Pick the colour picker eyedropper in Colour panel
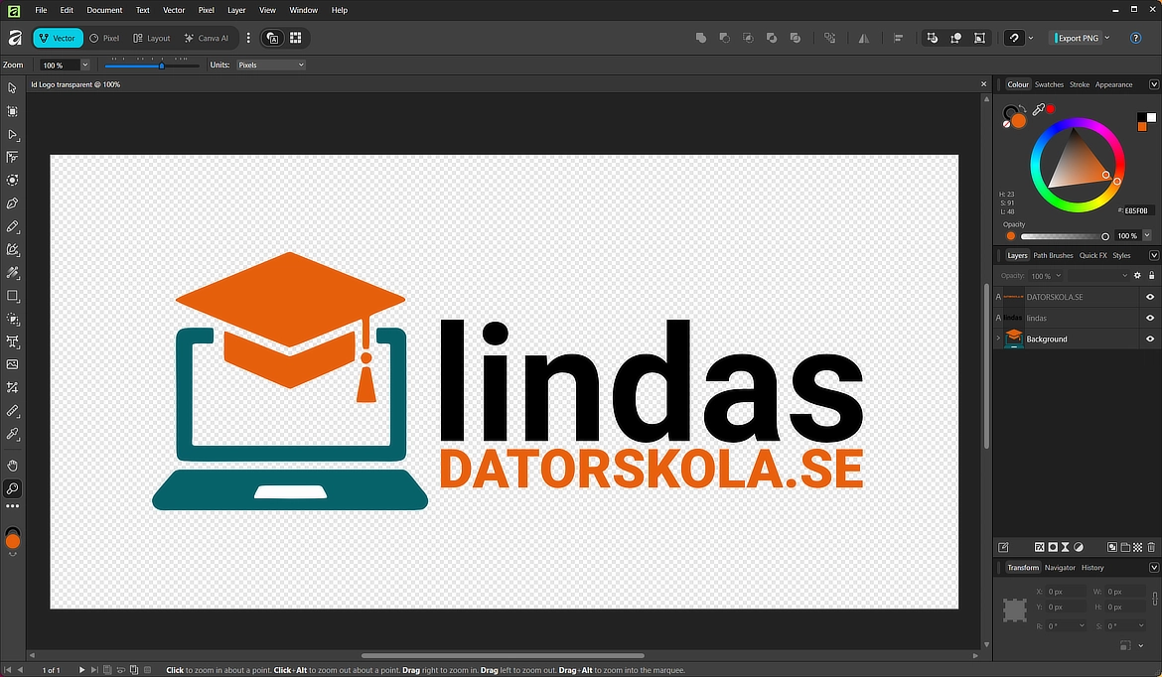1162x677 pixels. pos(1038,109)
